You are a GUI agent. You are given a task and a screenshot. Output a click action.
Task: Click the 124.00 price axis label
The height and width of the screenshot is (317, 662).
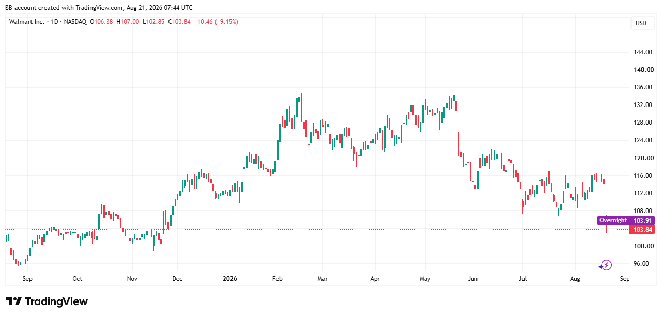642,140
